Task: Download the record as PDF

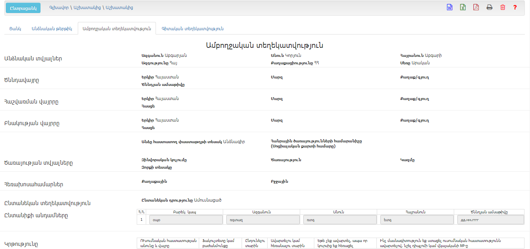Action: [x=476, y=7]
